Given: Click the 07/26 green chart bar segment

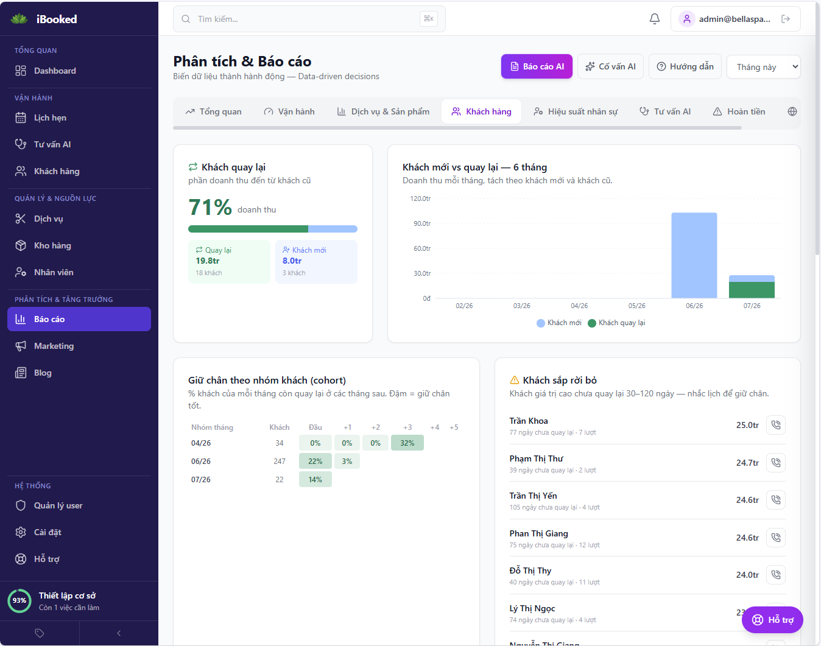Looking at the screenshot, I should pyautogui.click(x=752, y=290).
